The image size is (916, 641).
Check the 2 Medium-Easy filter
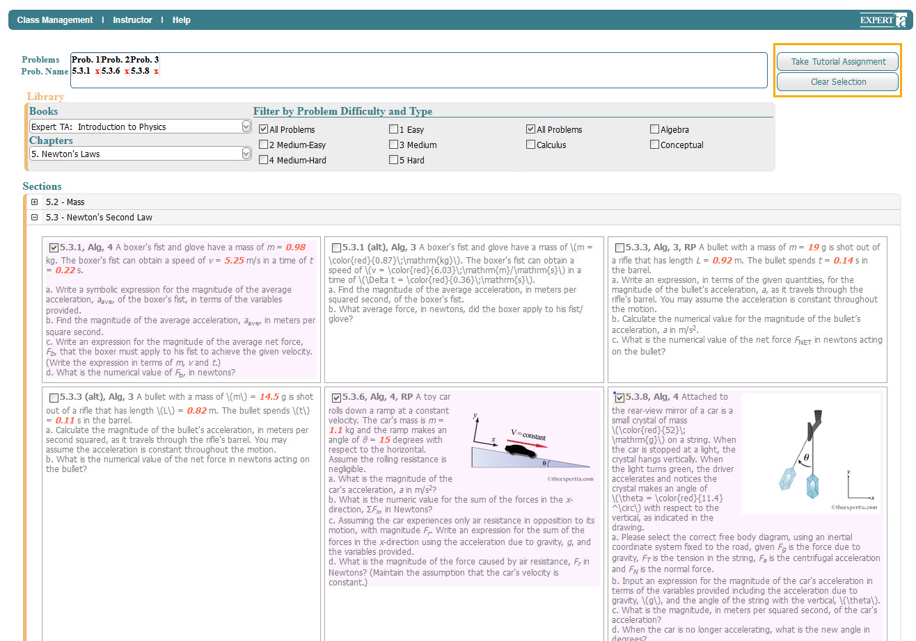(263, 145)
